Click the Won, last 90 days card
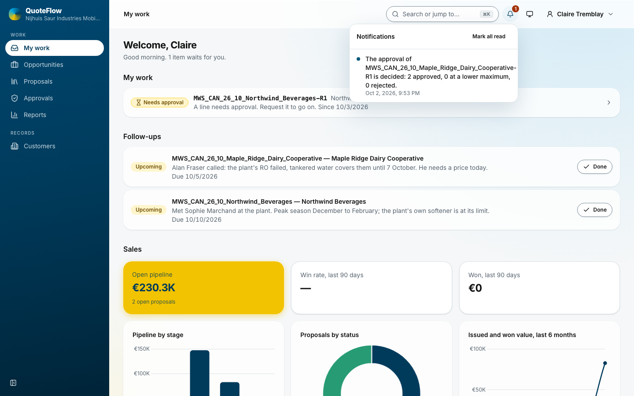The height and width of the screenshot is (396, 634). click(539, 288)
